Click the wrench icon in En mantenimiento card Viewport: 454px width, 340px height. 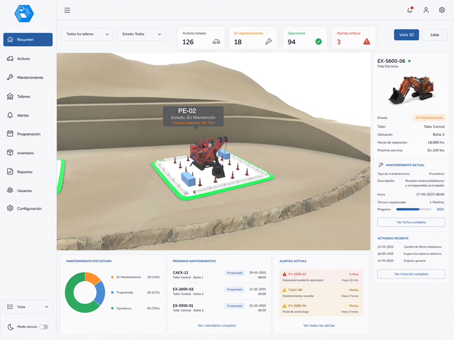pyautogui.click(x=268, y=41)
